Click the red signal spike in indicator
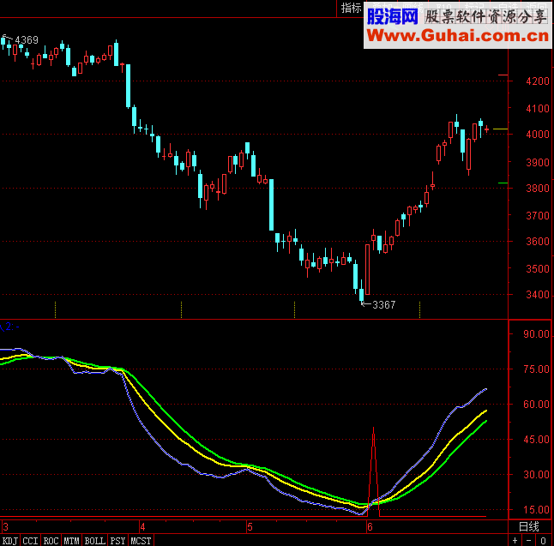The height and width of the screenshot is (546, 554). click(373, 470)
